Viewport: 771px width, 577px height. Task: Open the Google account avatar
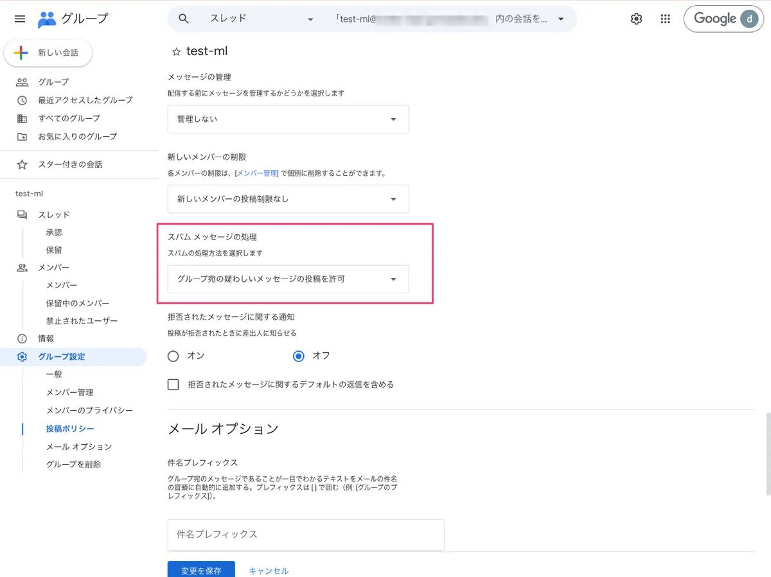click(x=749, y=19)
